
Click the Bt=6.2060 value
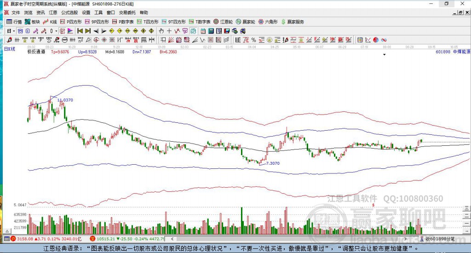click(x=168, y=52)
